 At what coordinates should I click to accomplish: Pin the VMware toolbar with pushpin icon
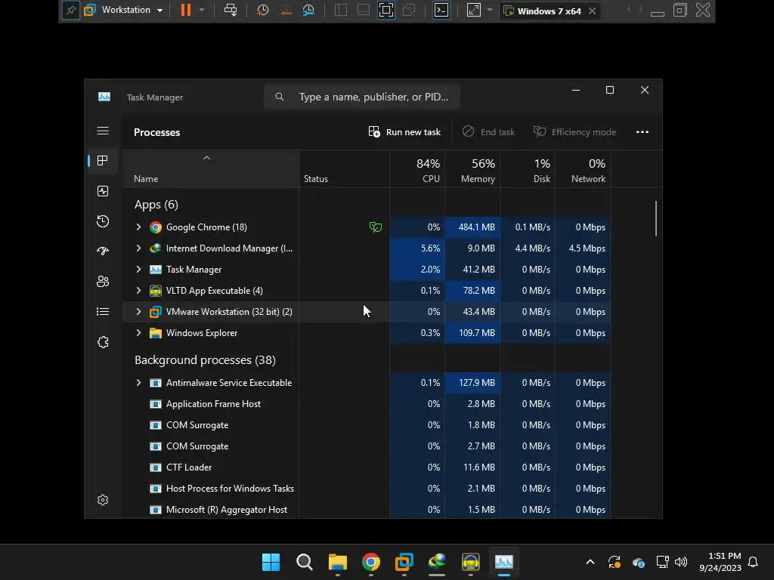tap(70, 11)
